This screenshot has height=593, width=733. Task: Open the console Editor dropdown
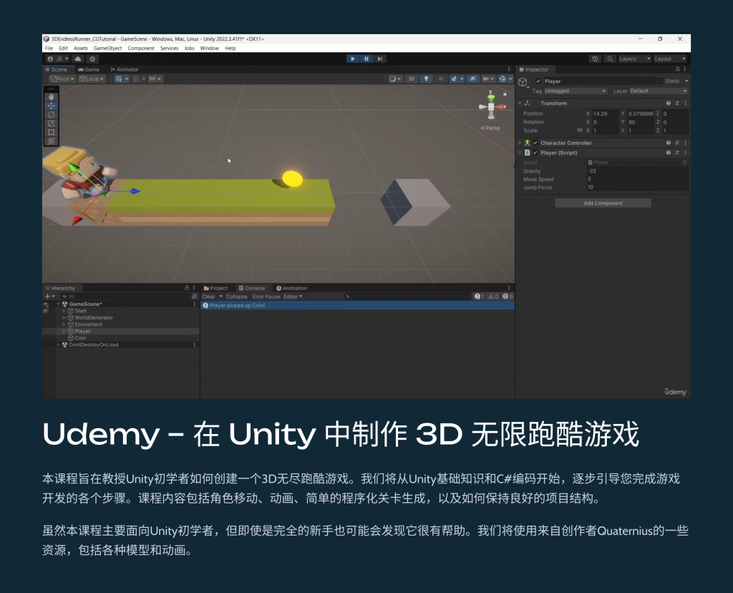pyautogui.click(x=293, y=296)
